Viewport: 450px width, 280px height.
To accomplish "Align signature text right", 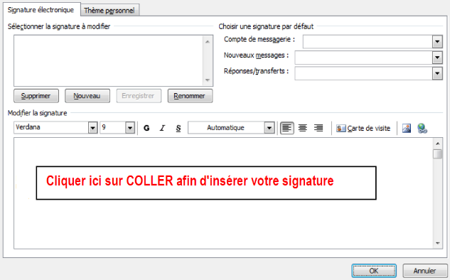I will point(318,128).
